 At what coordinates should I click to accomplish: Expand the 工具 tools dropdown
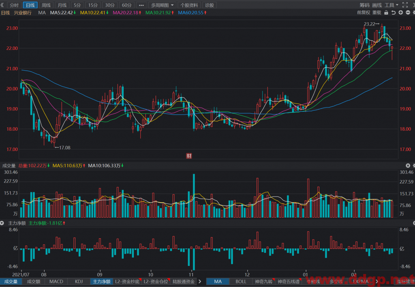[391, 5]
